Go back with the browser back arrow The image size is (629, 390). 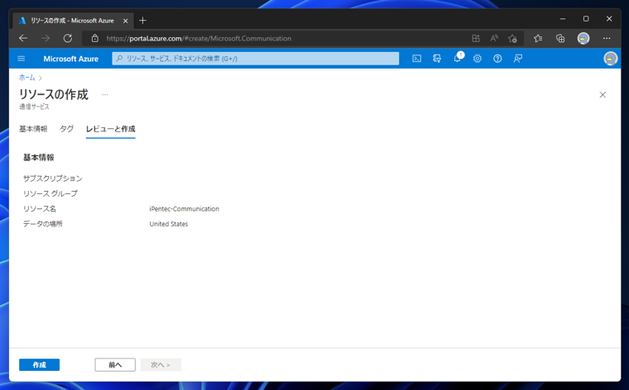(23, 39)
